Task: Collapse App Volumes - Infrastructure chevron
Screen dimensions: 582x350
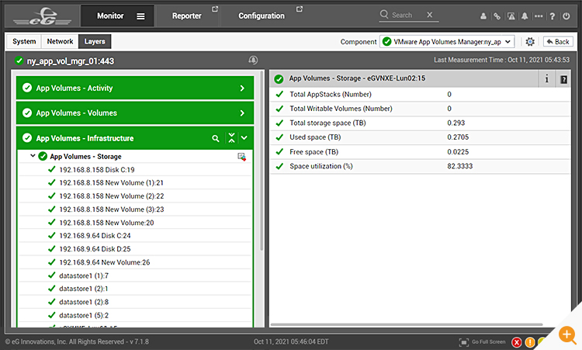Action: 244,138
